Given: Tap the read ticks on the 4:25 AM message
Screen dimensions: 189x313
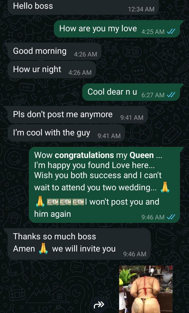Looking at the screenshot, I should coord(171,32).
